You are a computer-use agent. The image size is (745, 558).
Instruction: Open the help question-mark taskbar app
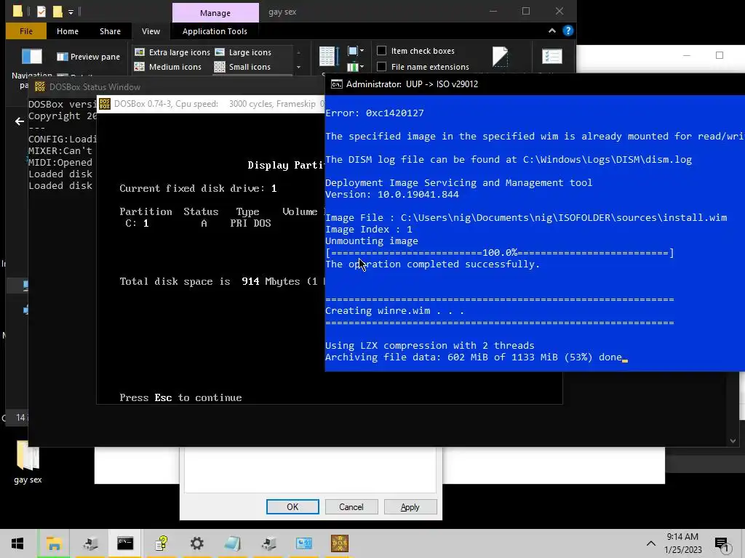click(162, 543)
